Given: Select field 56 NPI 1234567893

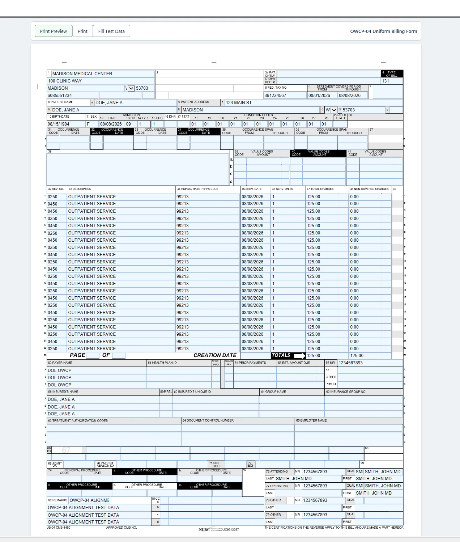Looking at the screenshot, I should pyautogui.click(x=370, y=363).
